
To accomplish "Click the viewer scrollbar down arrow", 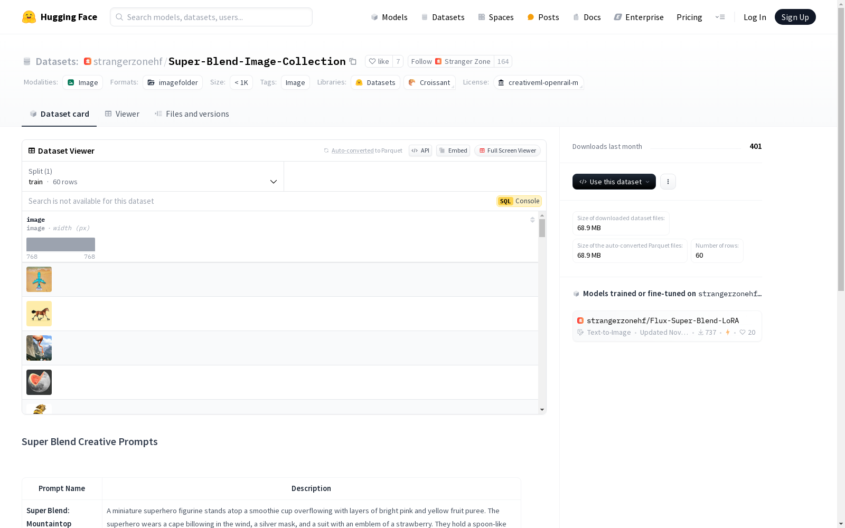I will (x=542, y=410).
